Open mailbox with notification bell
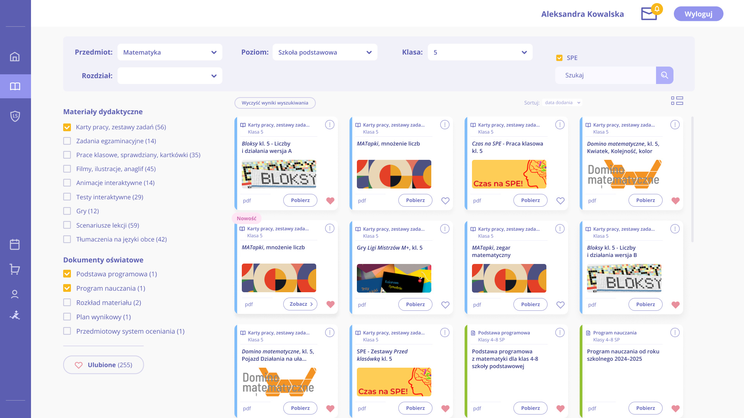 649,14
